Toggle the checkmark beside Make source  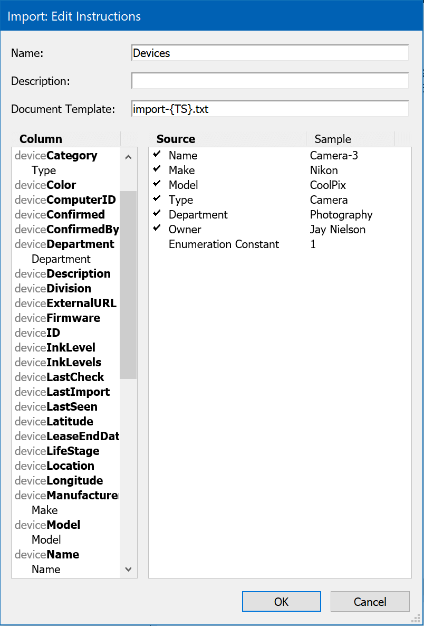[157, 169]
